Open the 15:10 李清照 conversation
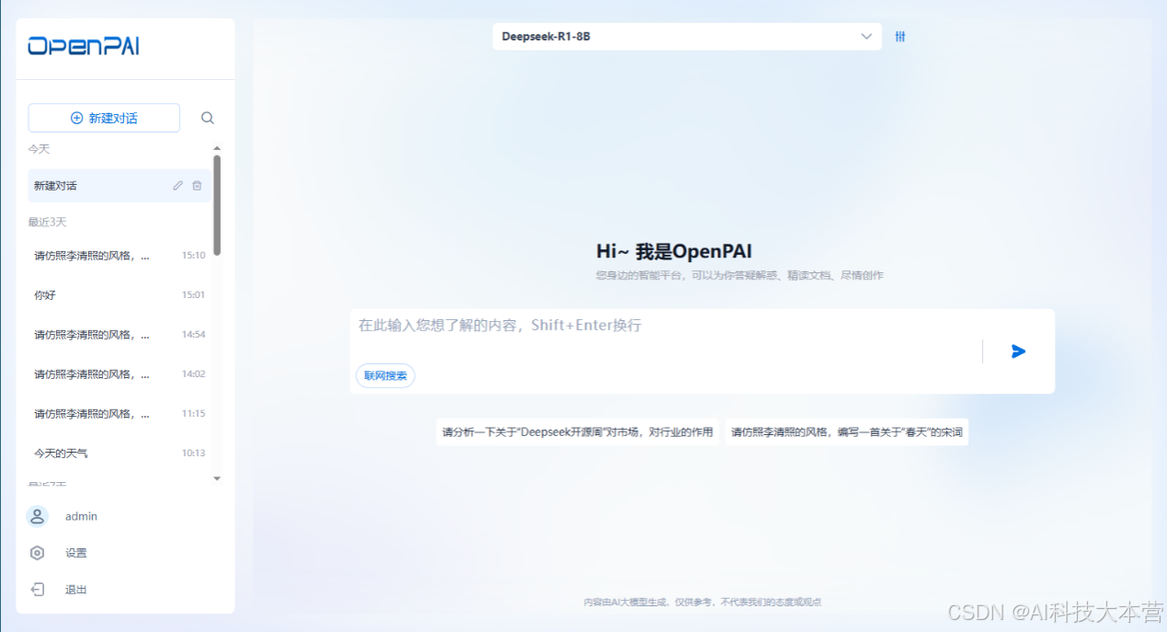The height and width of the screenshot is (632, 1167). [x=120, y=256]
